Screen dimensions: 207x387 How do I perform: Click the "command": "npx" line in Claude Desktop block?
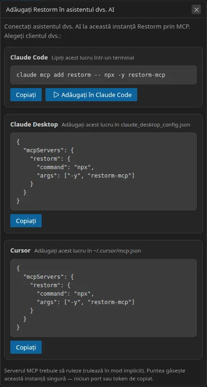point(66,167)
